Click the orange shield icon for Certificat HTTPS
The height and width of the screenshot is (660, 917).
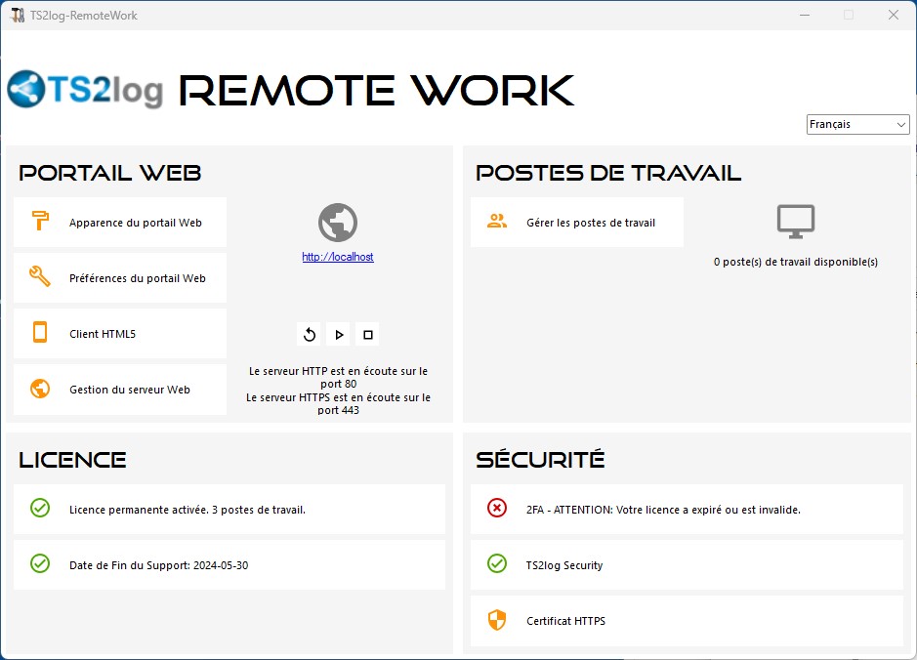(x=496, y=620)
